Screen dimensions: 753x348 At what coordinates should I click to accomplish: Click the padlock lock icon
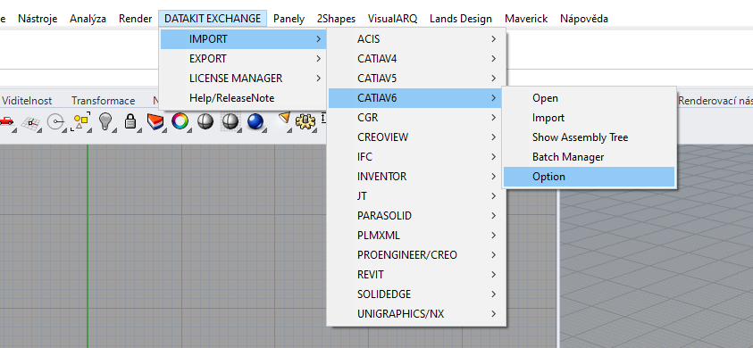point(130,121)
